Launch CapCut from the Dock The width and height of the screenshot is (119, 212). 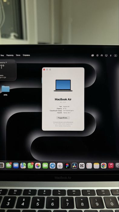(x=82, y=166)
